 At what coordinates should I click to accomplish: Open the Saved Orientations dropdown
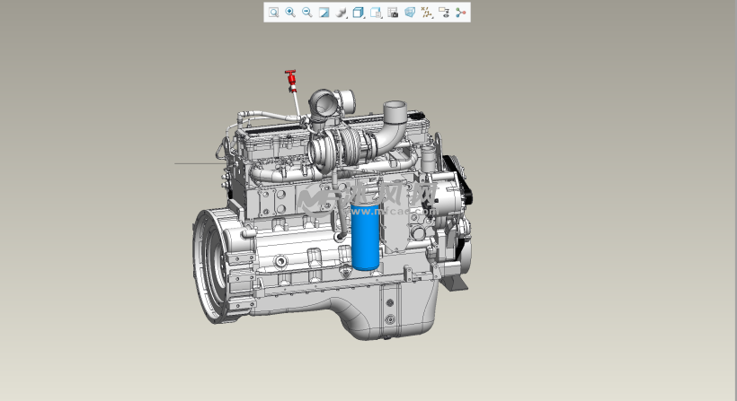[376, 13]
